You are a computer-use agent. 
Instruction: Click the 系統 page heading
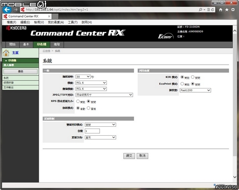tap(47, 61)
